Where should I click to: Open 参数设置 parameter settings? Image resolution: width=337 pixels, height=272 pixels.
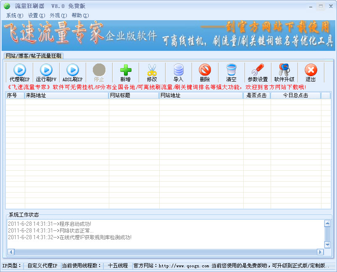[x=258, y=73]
